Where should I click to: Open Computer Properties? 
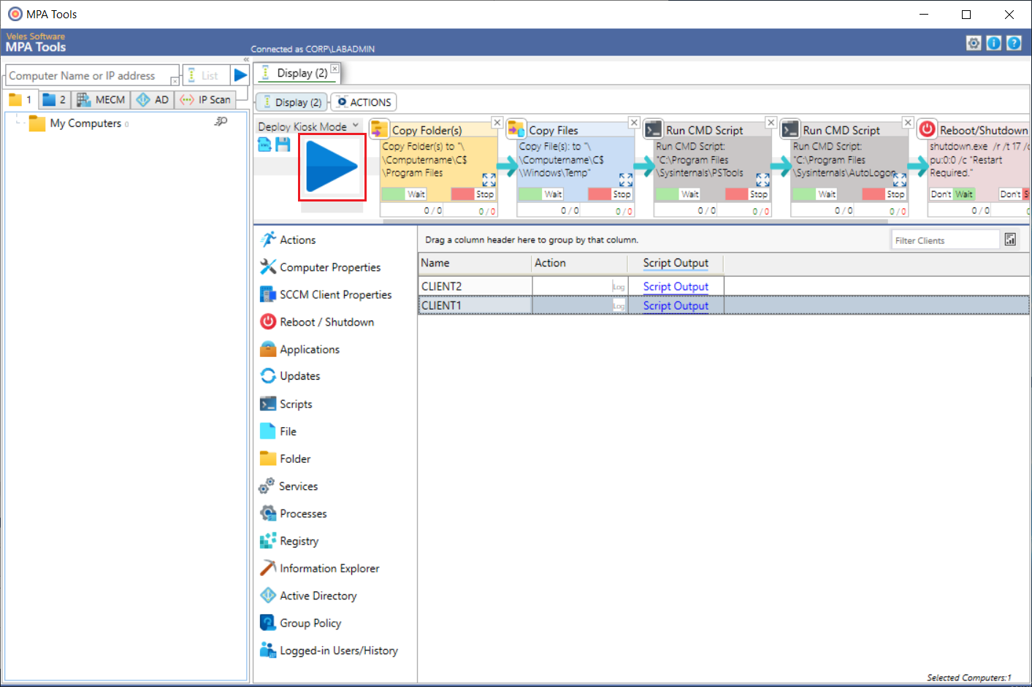[320, 267]
